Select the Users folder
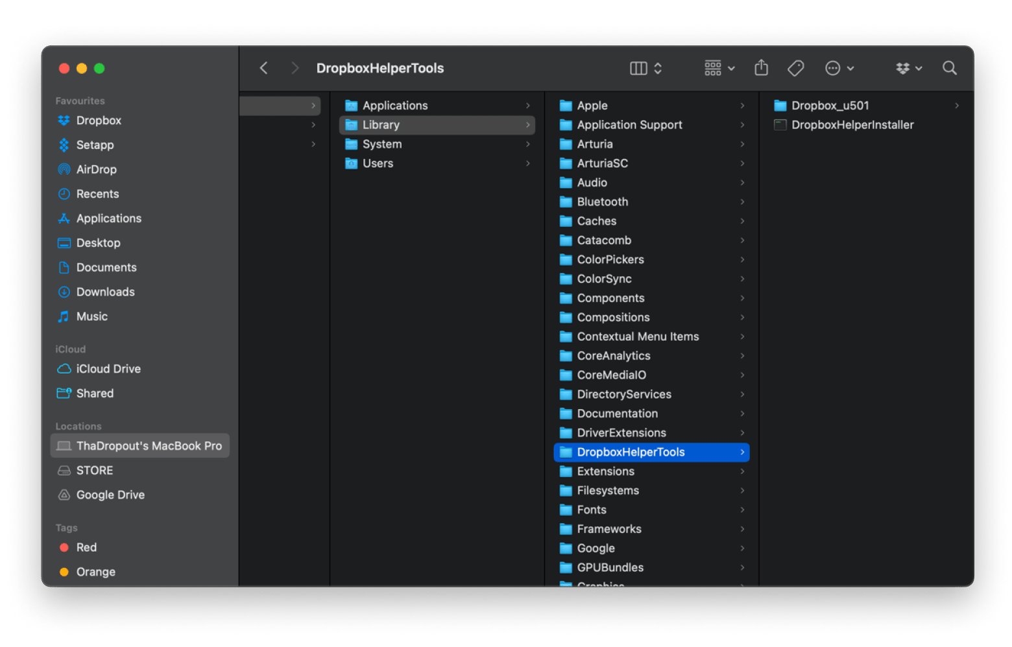The height and width of the screenshot is (647, 1012). (378, 163)
